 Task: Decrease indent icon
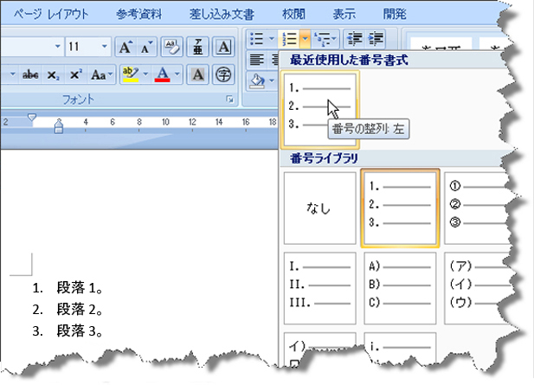click(354, 39)
